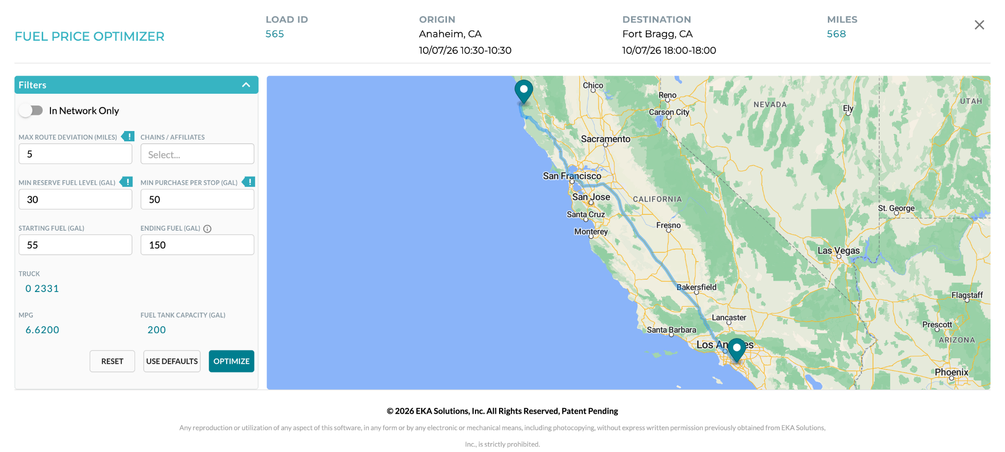Click the Min Purchase Per Stop field
This screenshot has width=1005, height=452.
point(197,199)
